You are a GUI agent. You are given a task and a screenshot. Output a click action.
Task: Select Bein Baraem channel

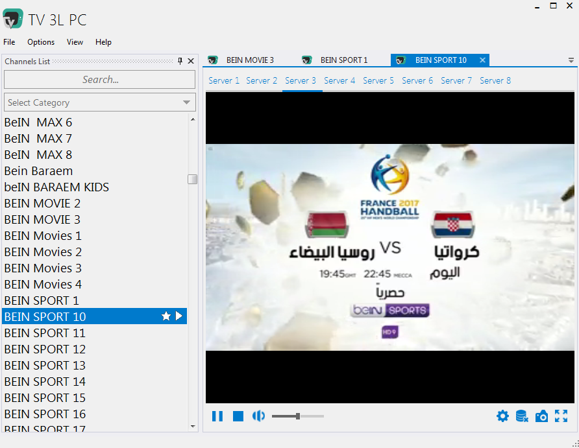coord(95,171)
